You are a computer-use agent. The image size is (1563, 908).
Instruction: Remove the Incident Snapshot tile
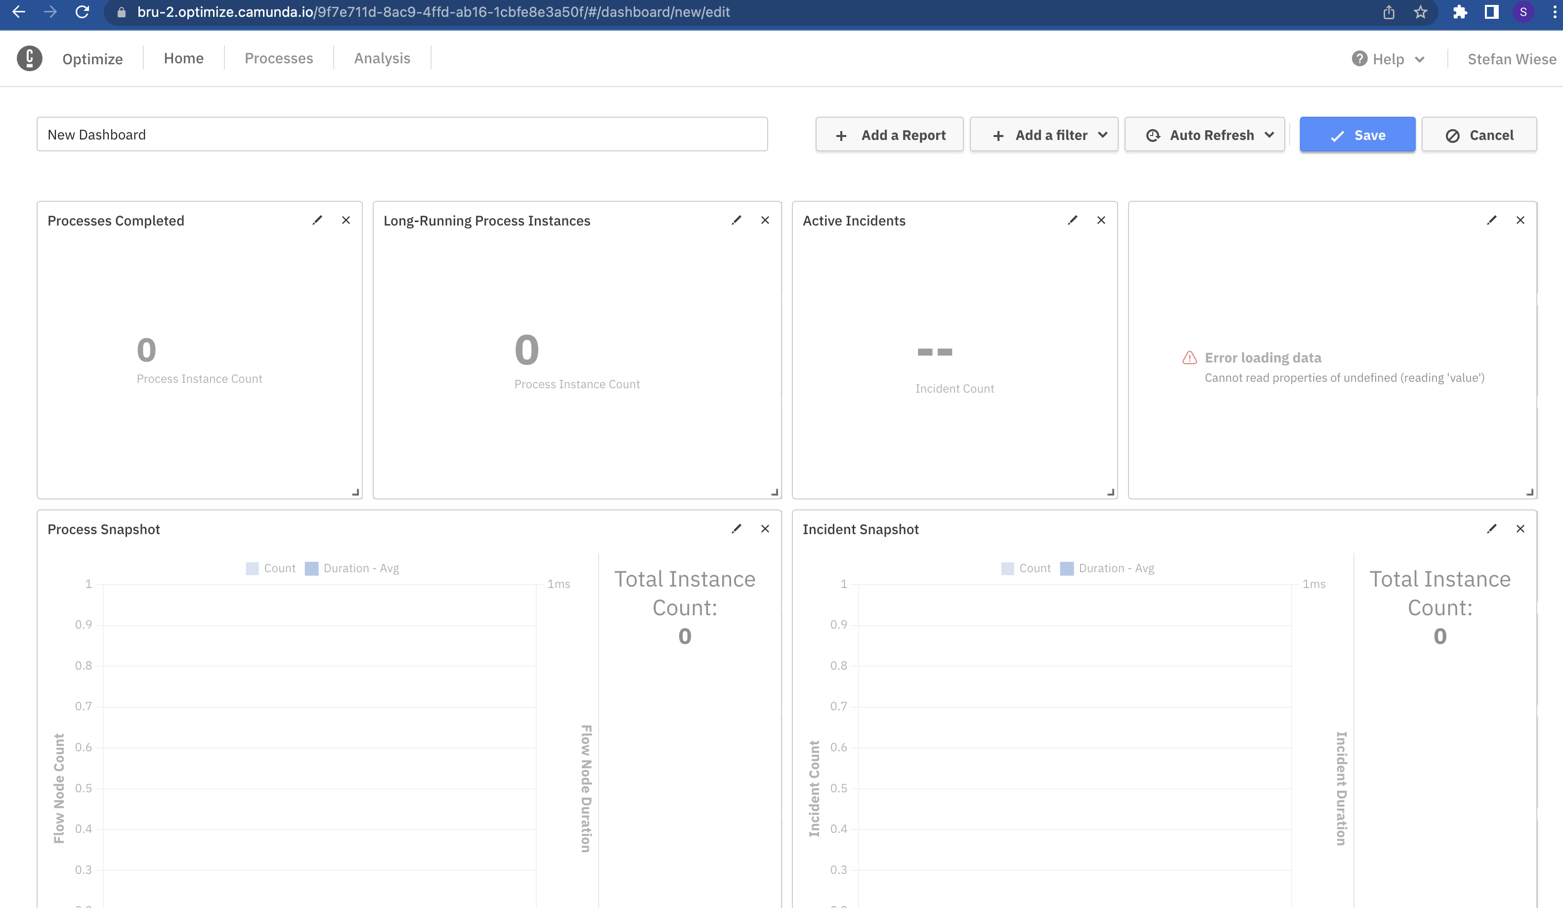click(x=1520, y=529)
